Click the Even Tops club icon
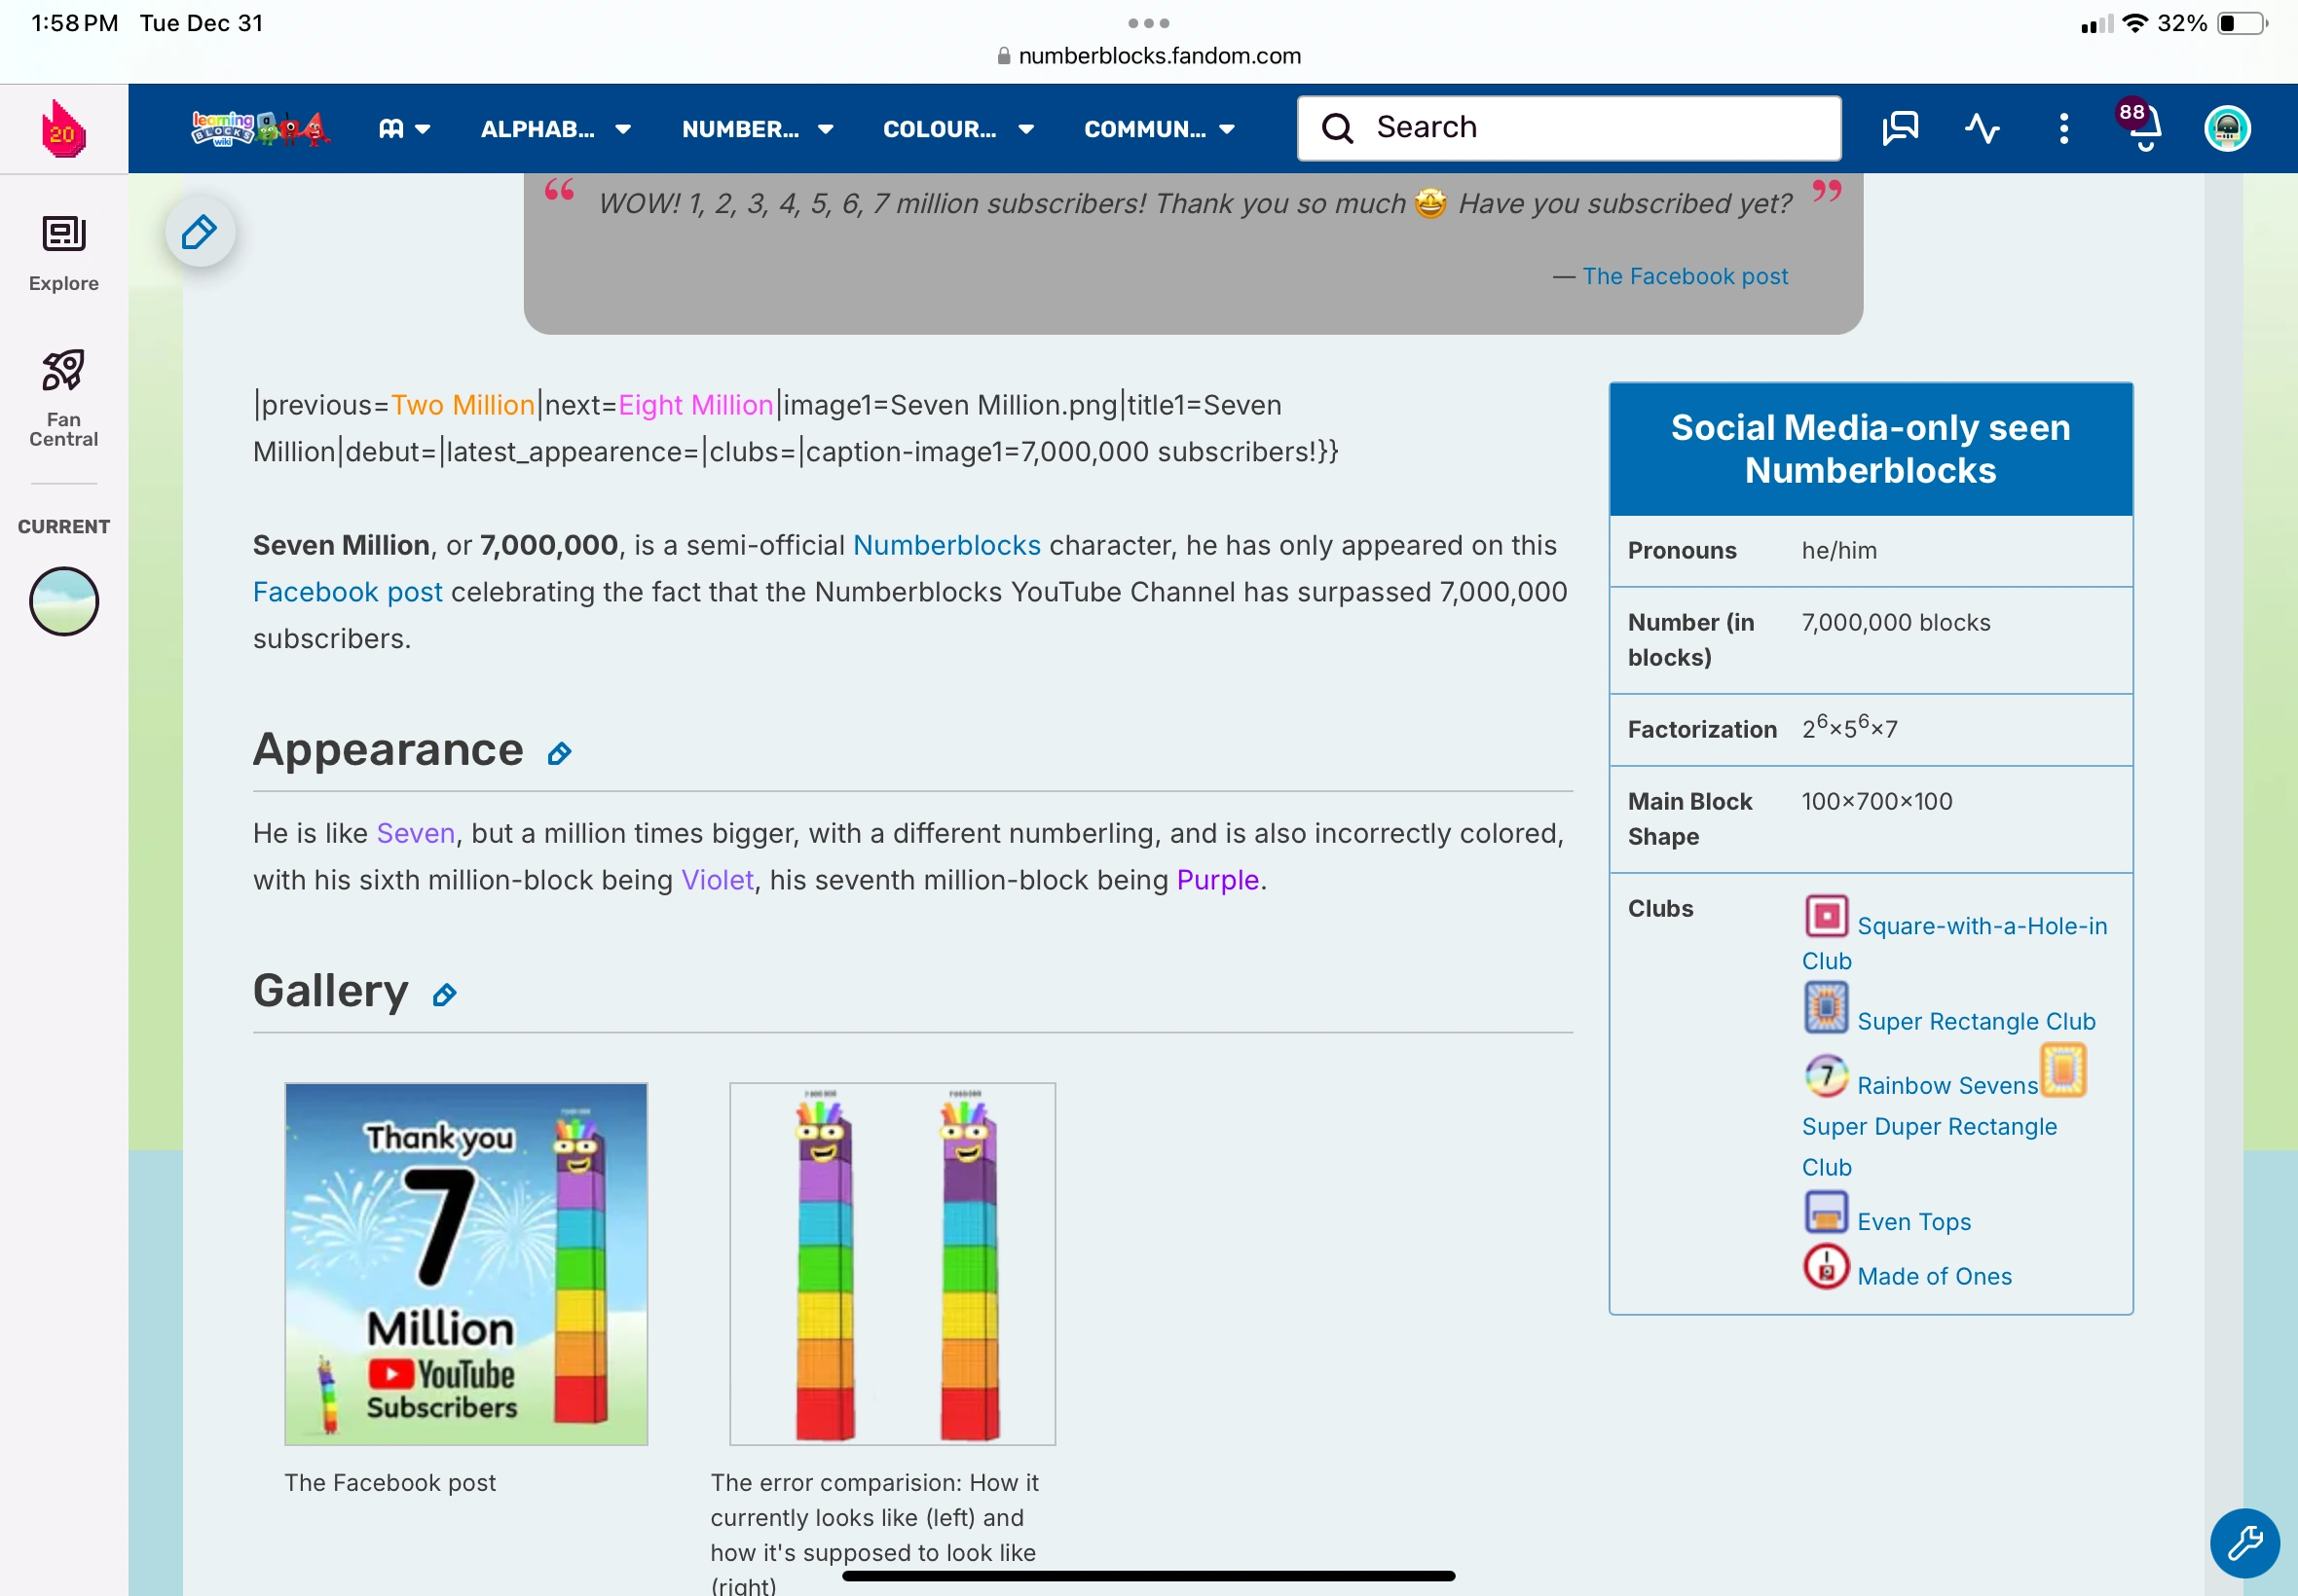Screen dimensions: 2298x1596 tap(1826, 1211)
